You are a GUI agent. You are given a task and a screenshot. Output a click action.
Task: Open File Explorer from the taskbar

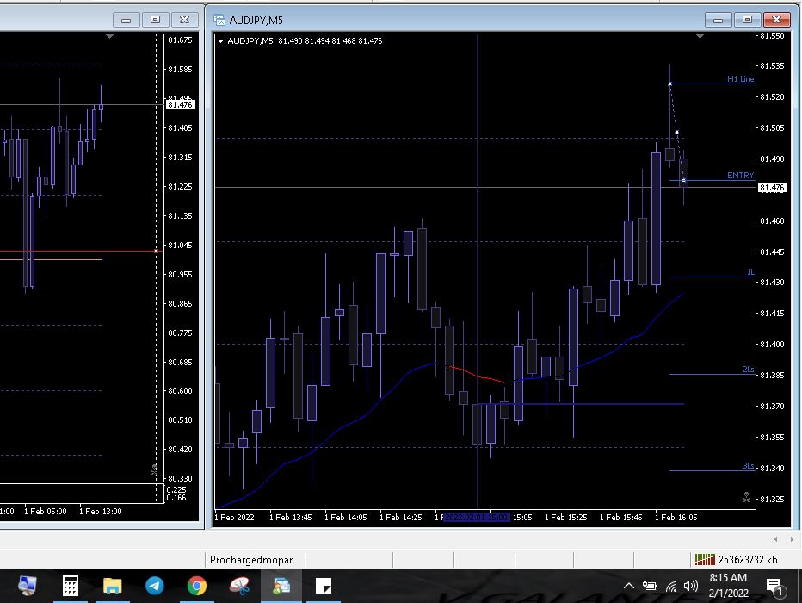113,587
